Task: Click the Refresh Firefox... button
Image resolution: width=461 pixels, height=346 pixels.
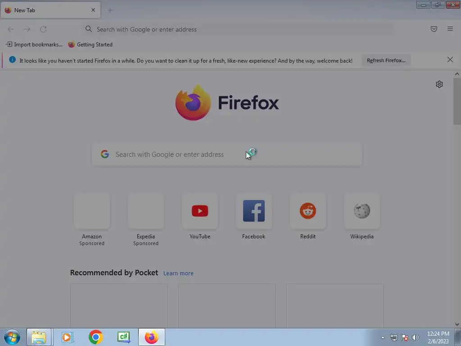Action: pyautogui.click(x=386, y=60)
